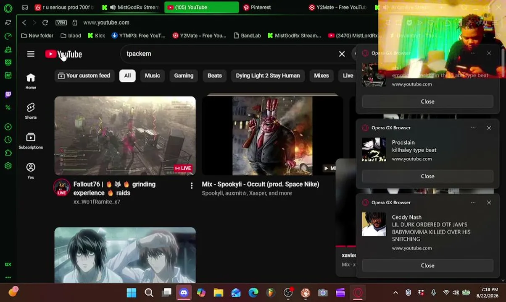The width and height of the screenshot is (506, 302).
Task: Open Opera sidebar three-dots menu
Action: coord(8,278)
